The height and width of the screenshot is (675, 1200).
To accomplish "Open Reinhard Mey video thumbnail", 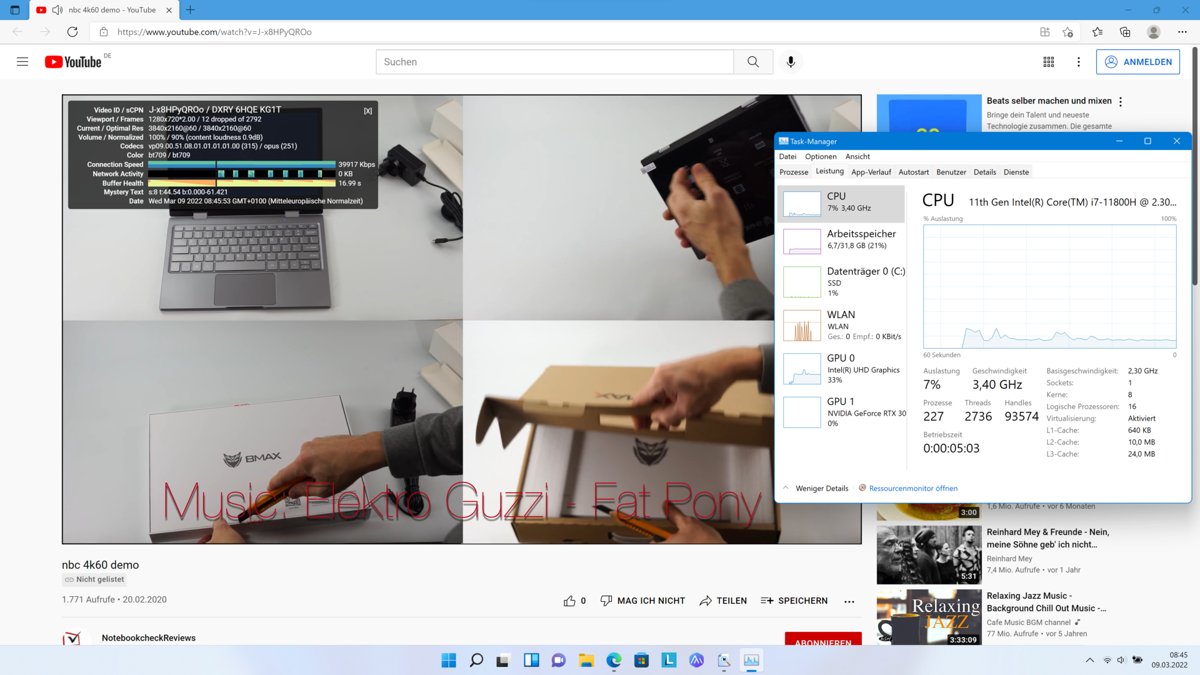I will click(x=929, y=555).
